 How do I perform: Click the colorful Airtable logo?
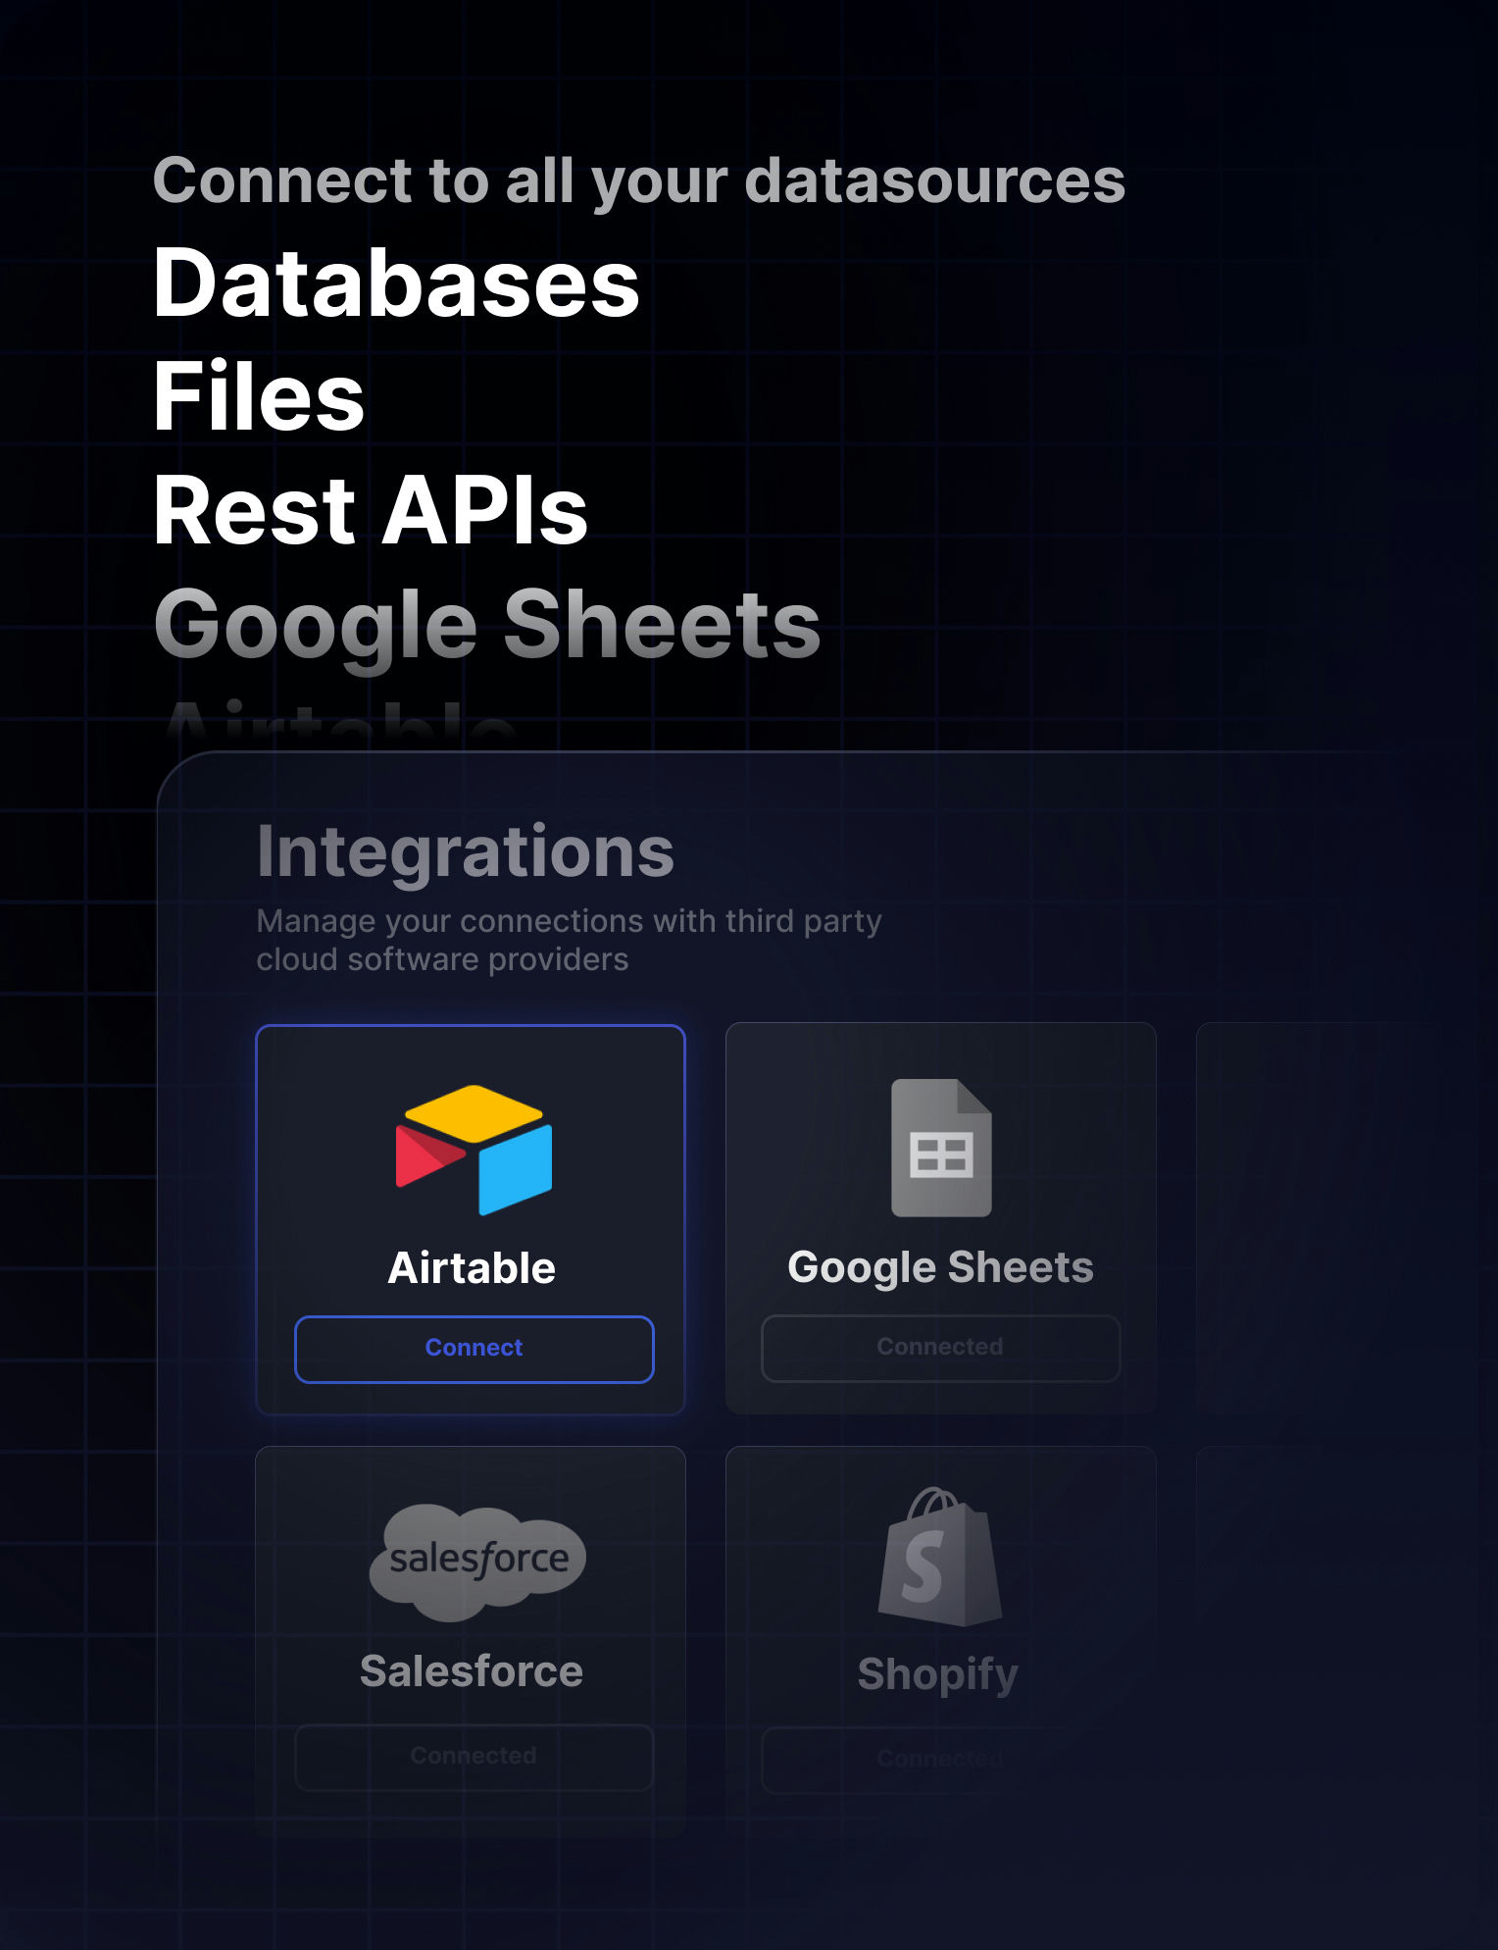point(474,1150)
